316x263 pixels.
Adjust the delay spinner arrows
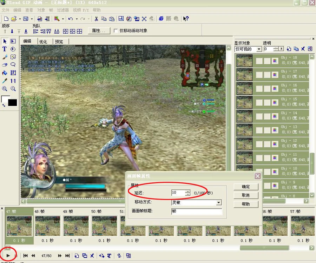[x=187, y=193]
